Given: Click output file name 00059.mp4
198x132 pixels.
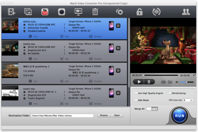Looking at the screenshot, I should pyautogui.click(x=79, y=28).
